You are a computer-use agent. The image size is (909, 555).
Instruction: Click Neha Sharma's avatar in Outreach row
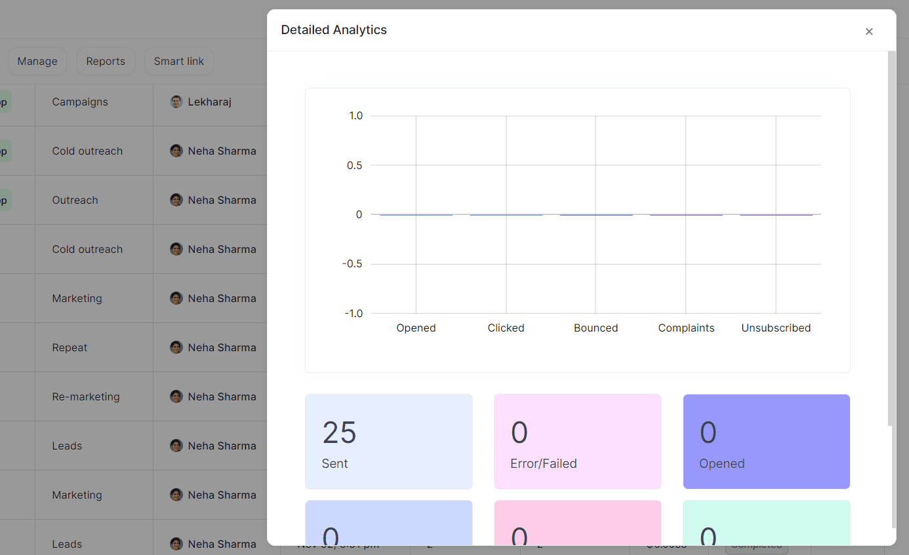click(x=176, y=200)
